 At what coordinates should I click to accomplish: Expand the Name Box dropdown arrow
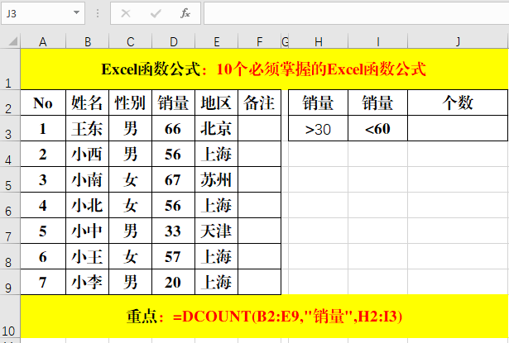[76, 12]
